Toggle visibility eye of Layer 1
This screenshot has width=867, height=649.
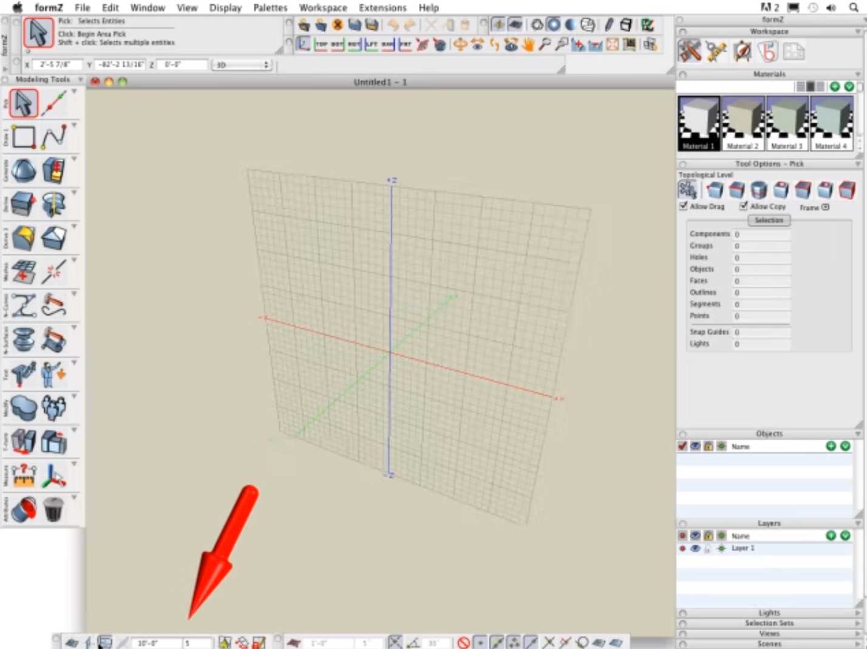click(x=695, y=548)
